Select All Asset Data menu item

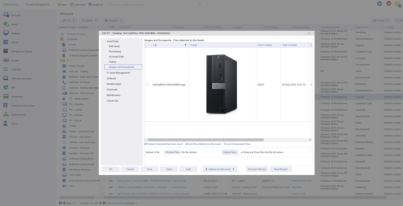pyautogui.click(x=116, y=57)
